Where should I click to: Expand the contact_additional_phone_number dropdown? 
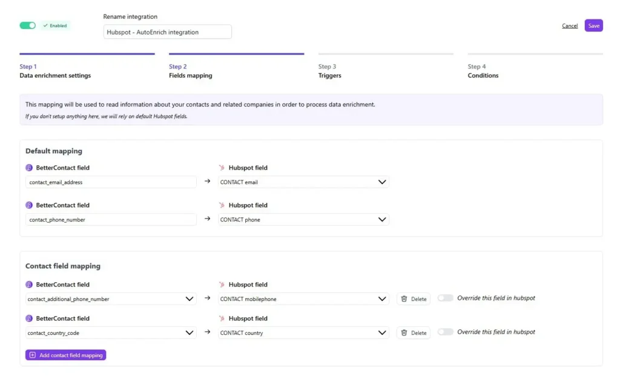111,298
